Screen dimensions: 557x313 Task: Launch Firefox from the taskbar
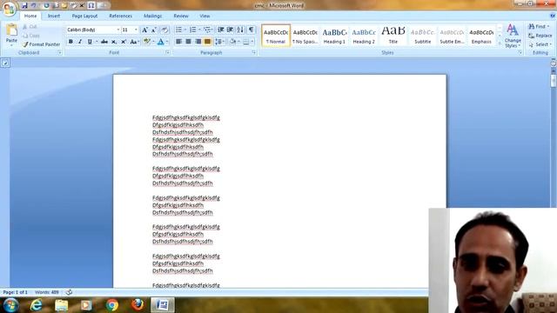(138, 305)
